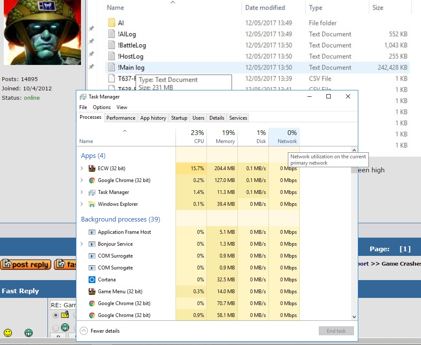Sort processes by the Network column

coord(284,137)
